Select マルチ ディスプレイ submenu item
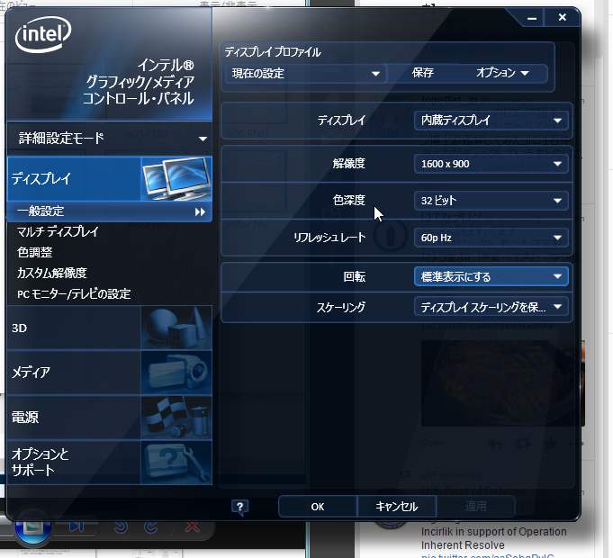Viewport: 613px width, 558px height. [x=58, y=231]
